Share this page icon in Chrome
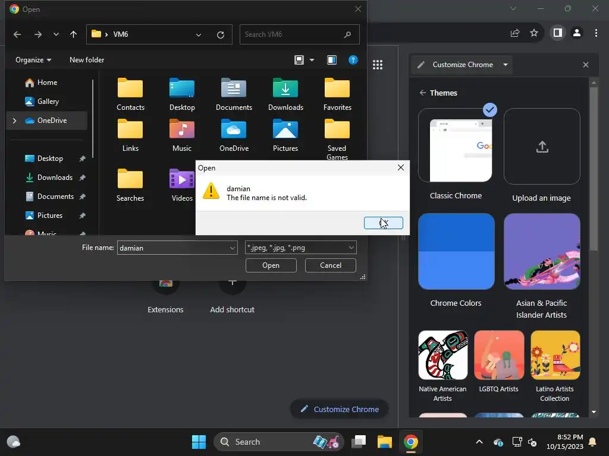This screenshot has height=456, width=609. click(515, 33)
